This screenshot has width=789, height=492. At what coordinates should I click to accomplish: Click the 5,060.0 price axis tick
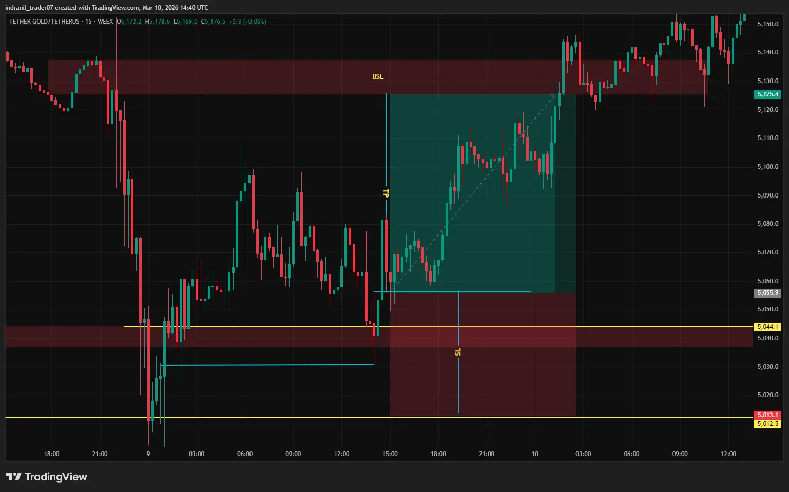tap(768, 281)
